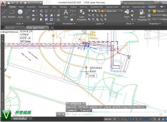Open the New Tab file tab
Screen dimensions: 167x122
[10, 28]
